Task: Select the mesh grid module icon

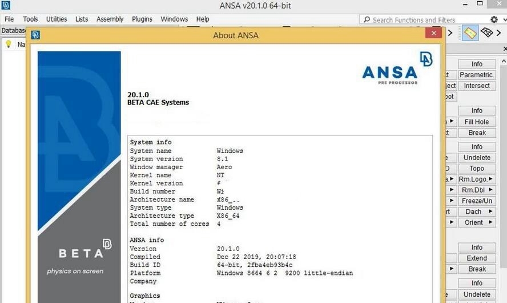Action: coord(486,33)
